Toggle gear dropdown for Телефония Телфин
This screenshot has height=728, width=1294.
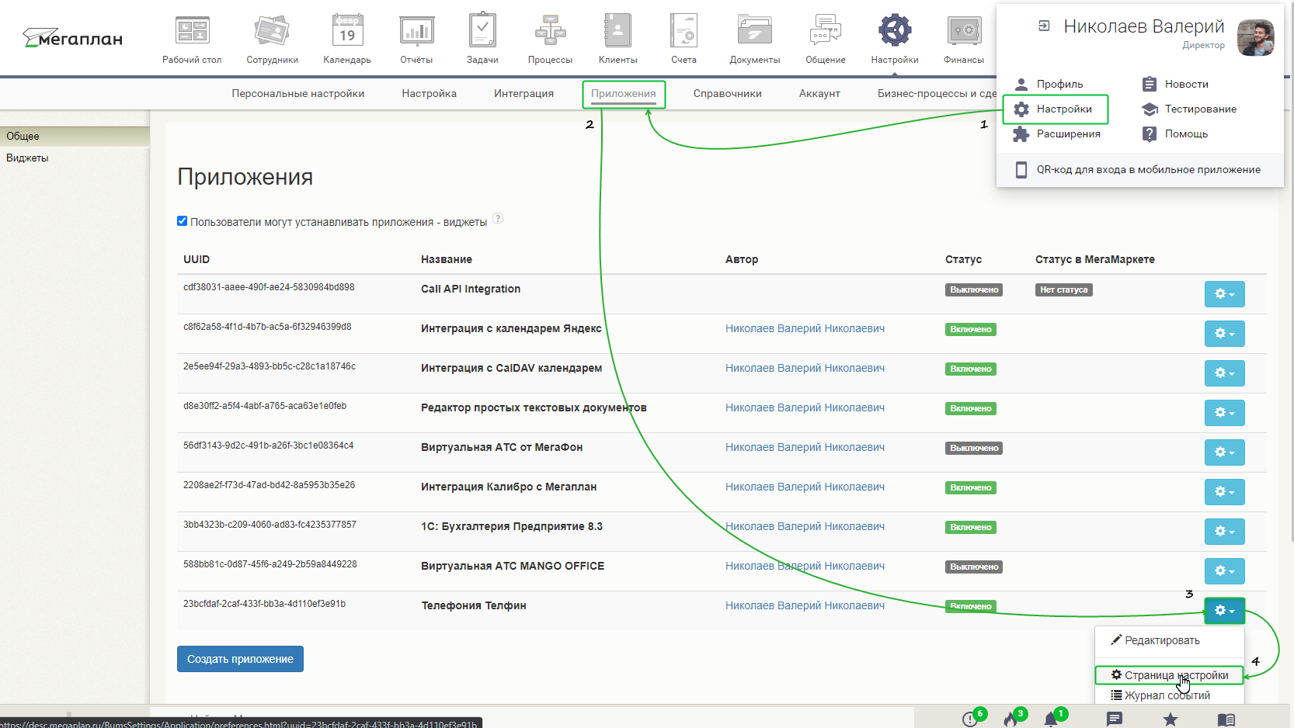pos(1224,611)
